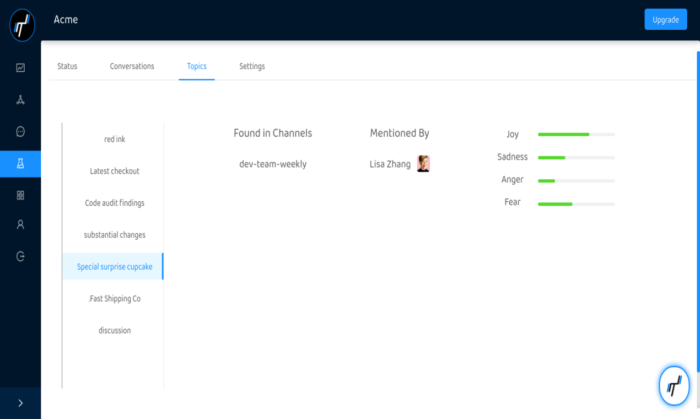Image resolution: width=700 pixels, height=419 pixels.
Task: Open Lisa Zhang's avatar picture
Action: (x=423, y=164)
